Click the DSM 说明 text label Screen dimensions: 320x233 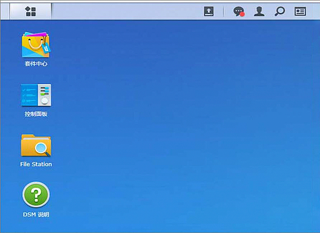tap(36, 215)
